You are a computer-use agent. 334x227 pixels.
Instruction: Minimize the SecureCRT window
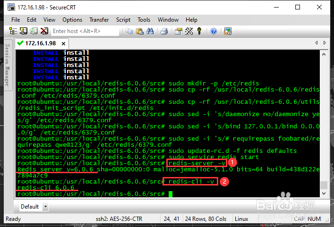coord(276,7)
